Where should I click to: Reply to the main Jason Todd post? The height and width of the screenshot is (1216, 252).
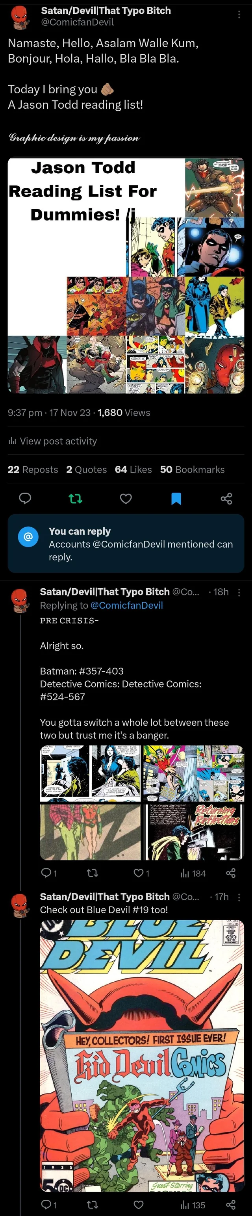click(25, 498)
